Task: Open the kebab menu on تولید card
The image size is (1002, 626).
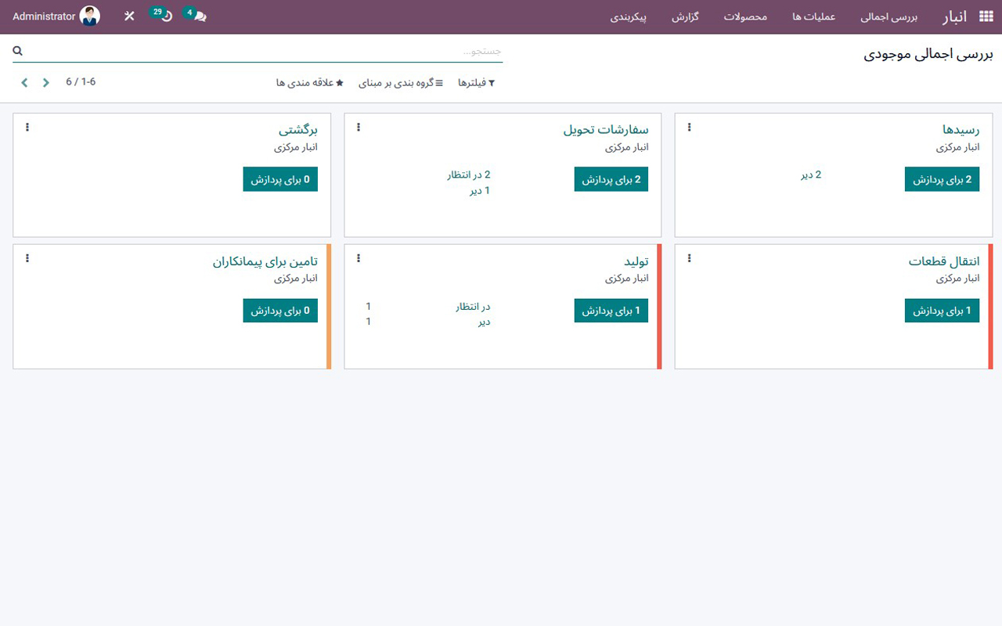Action: 358,258
